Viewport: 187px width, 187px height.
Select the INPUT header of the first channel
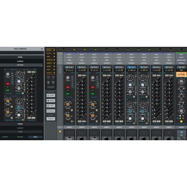click(x=69, y=55)
